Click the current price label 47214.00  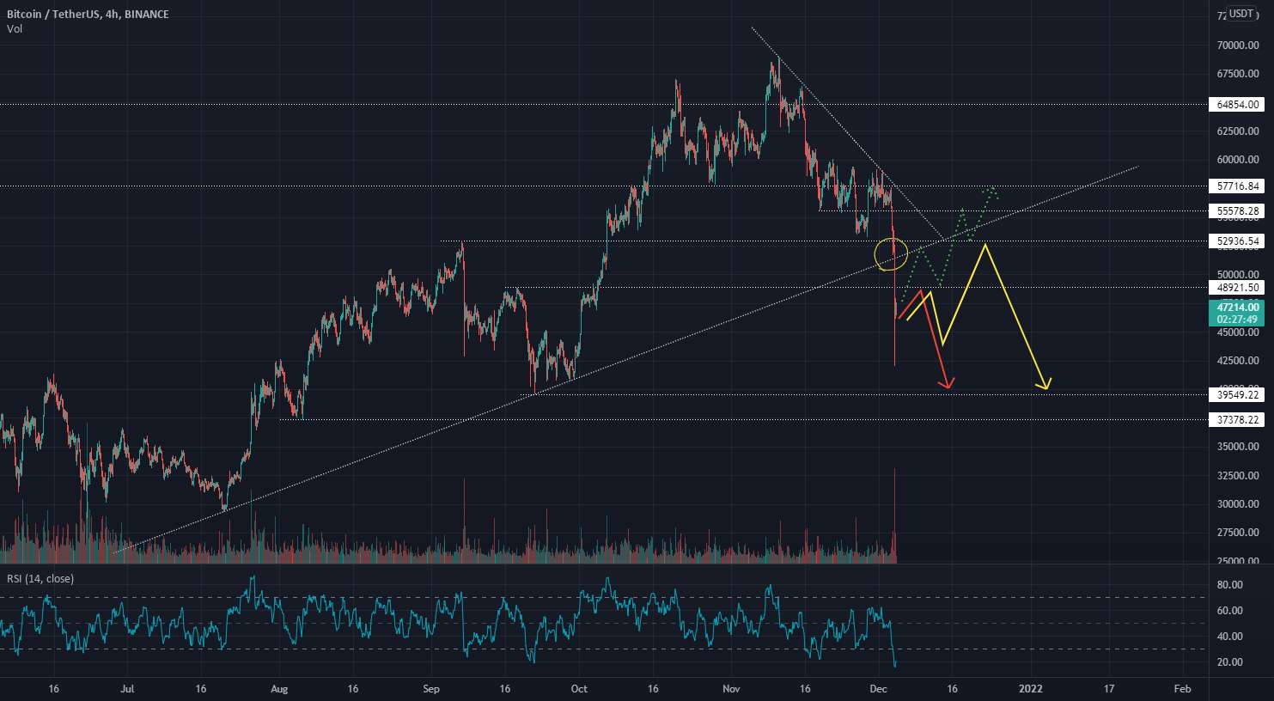pyautogui.click(x=1239, y=308)
